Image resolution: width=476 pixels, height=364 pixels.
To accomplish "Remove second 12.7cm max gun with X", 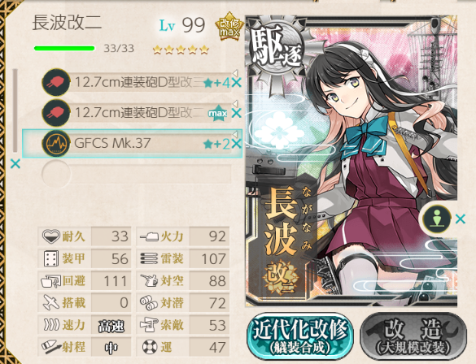I will click(236, 113).
